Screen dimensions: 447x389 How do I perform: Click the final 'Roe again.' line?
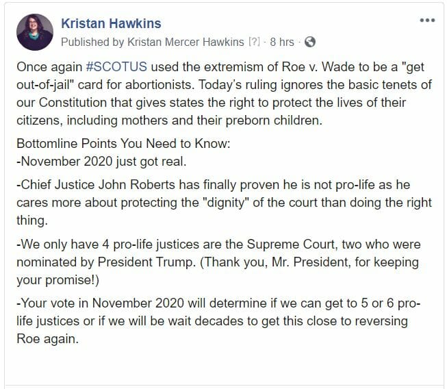pyautogui.click(x=47, y=339)
